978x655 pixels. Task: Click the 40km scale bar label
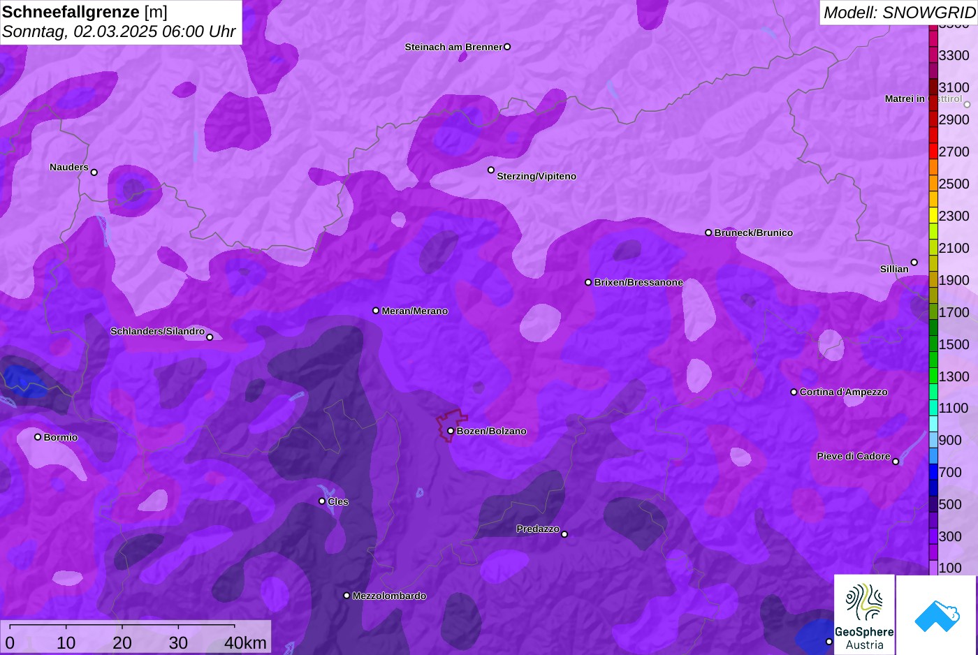point(245,643)
